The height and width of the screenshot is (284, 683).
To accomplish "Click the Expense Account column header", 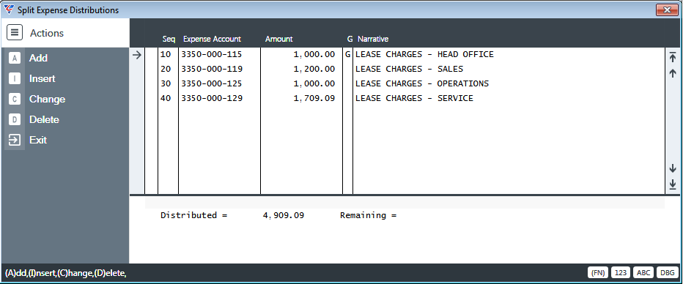I will [x=212, y=39].
